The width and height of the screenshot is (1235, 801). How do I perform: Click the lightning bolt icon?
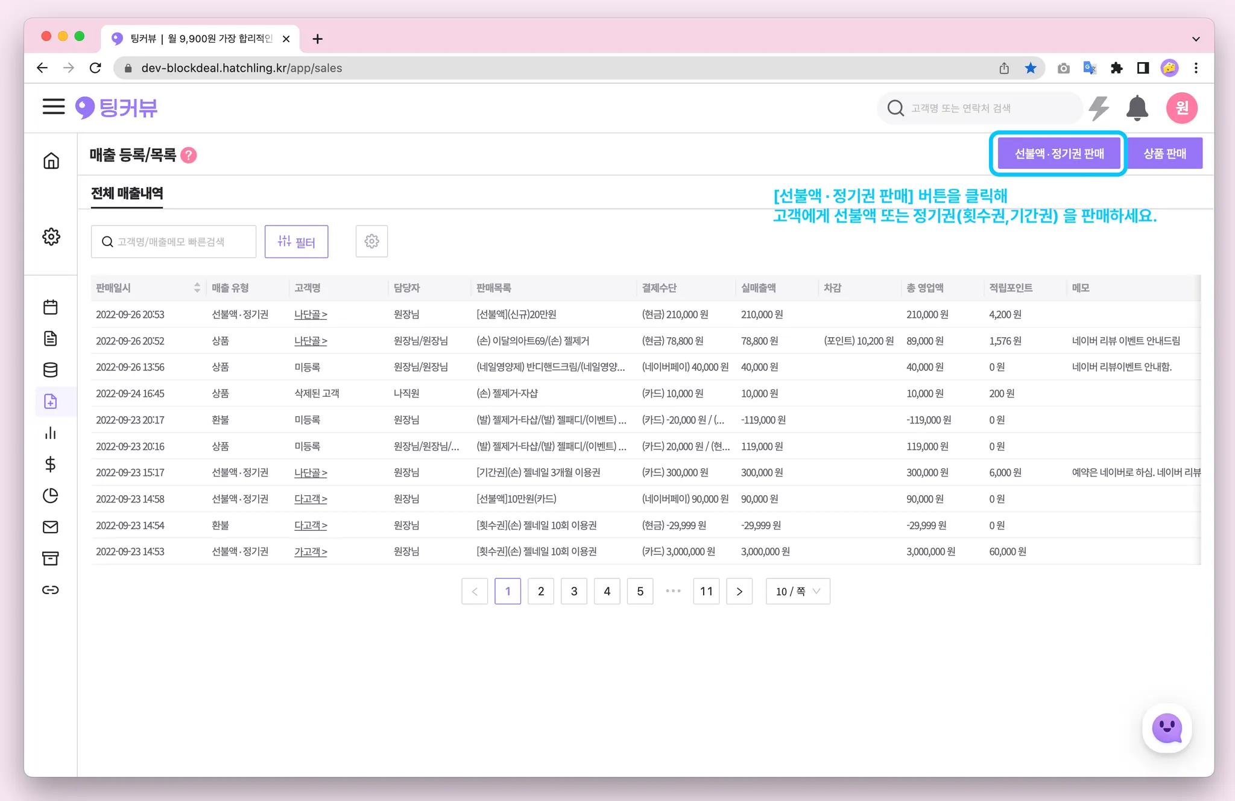(1099, 109)
